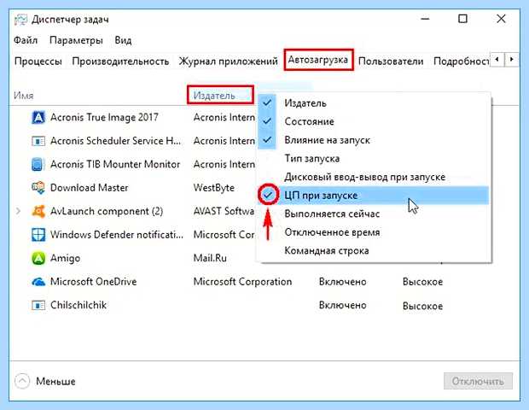The height and width of the screenshot is (410, 529).
Task: Minimize the Диспетчер задач window
Action: click(x=425, y=19)
